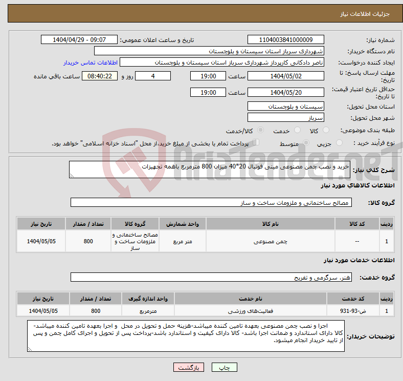Click the فعالیت‌های ورزشی service name cell
The width and height of the screenshot is (403, 381).
click(x=251, y=311)
